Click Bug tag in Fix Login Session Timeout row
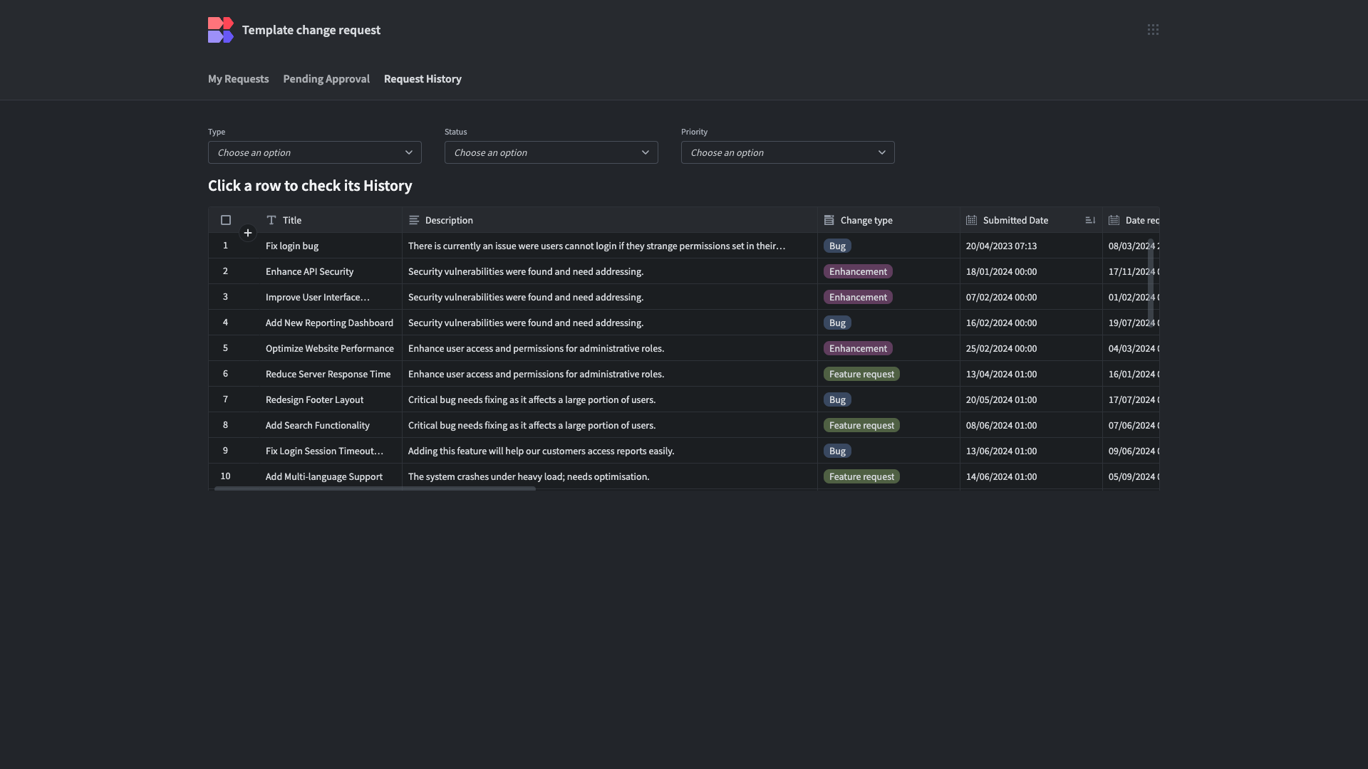The width and height of the screenshot is (1368, 769). pyautogui.click(x=837, y=451)
